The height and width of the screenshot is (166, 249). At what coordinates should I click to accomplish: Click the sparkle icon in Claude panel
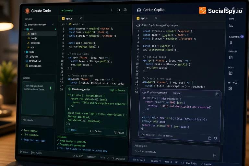click(51, 88)
